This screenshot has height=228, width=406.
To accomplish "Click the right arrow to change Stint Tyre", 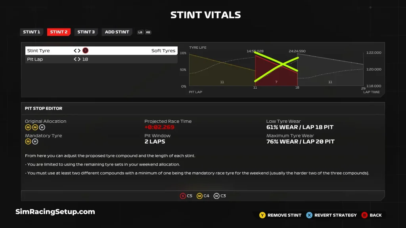I will [79, 50].
